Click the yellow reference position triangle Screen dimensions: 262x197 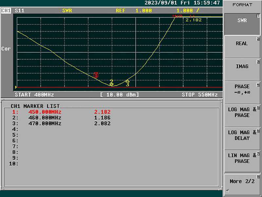16,87
